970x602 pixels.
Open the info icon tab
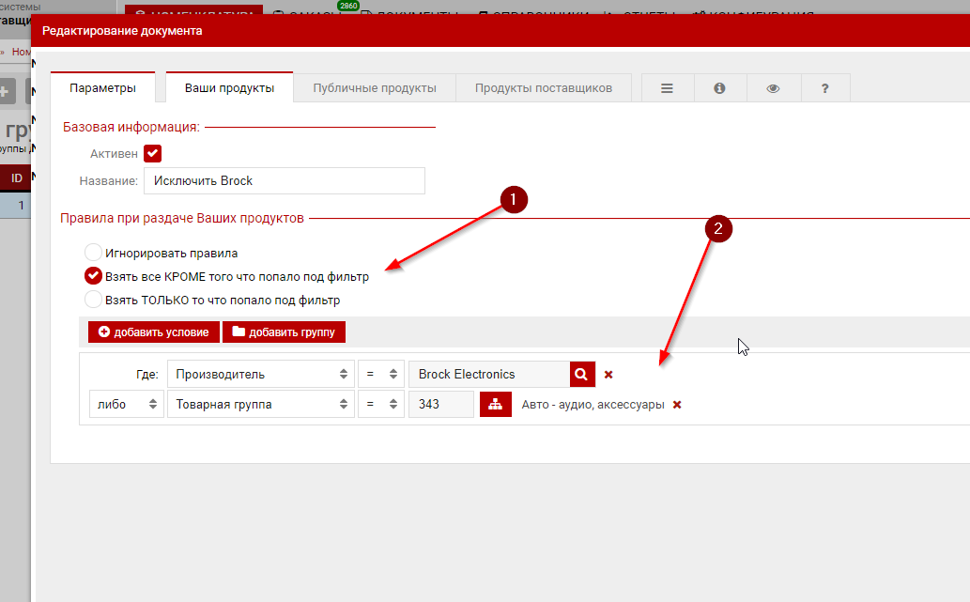pos(720,88)
